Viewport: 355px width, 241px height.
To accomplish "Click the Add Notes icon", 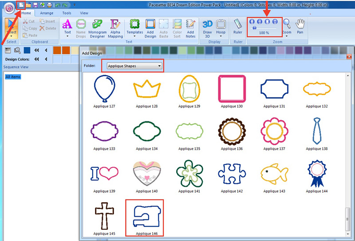I will click(x=190, y=27).
